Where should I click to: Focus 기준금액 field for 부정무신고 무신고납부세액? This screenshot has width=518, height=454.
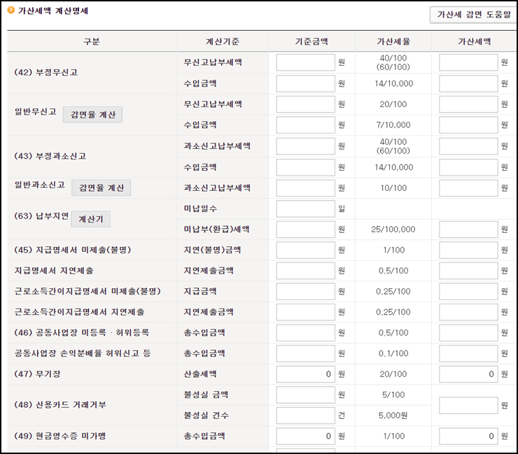tap(306, 62)
